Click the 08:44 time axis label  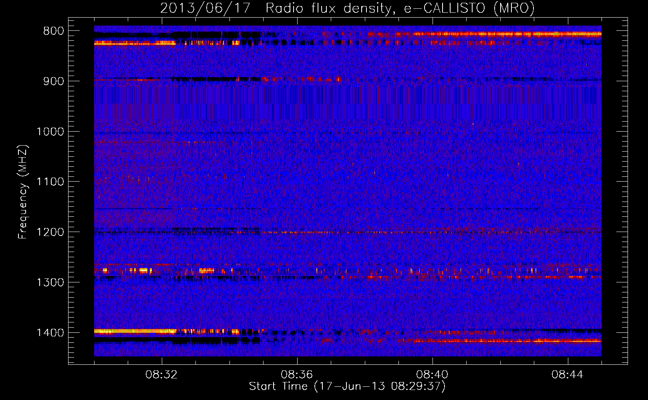tap(568, 375)
